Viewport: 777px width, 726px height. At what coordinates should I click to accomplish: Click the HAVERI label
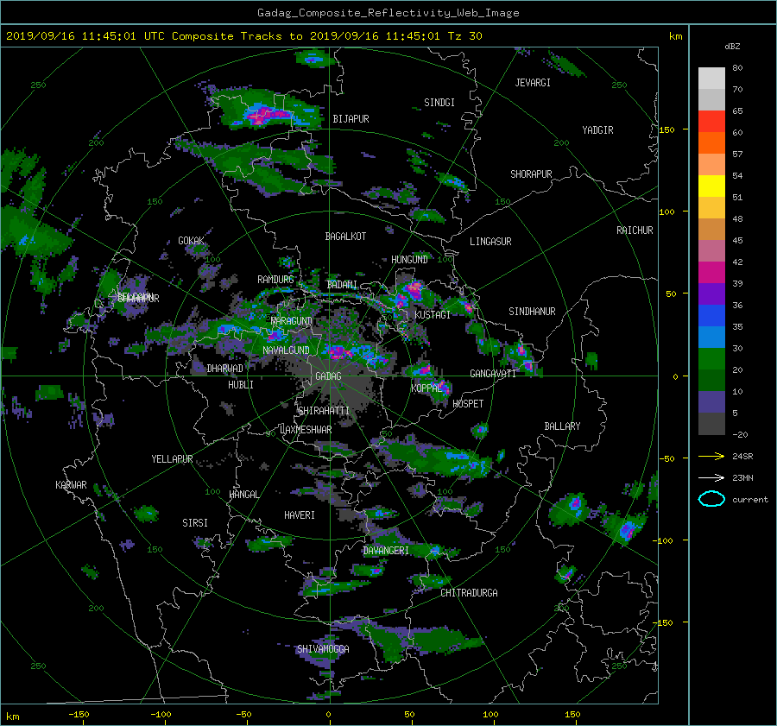[300, 515]
